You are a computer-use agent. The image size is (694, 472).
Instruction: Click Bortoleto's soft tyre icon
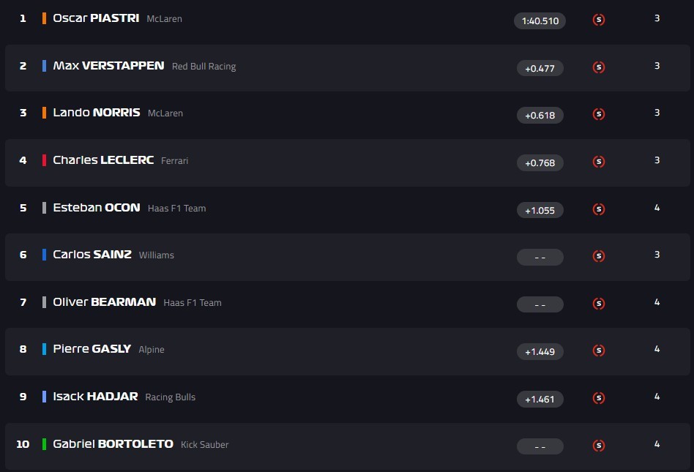tap(599, 445)
